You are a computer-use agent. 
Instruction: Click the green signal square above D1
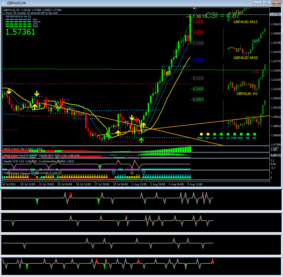[215, 134]
